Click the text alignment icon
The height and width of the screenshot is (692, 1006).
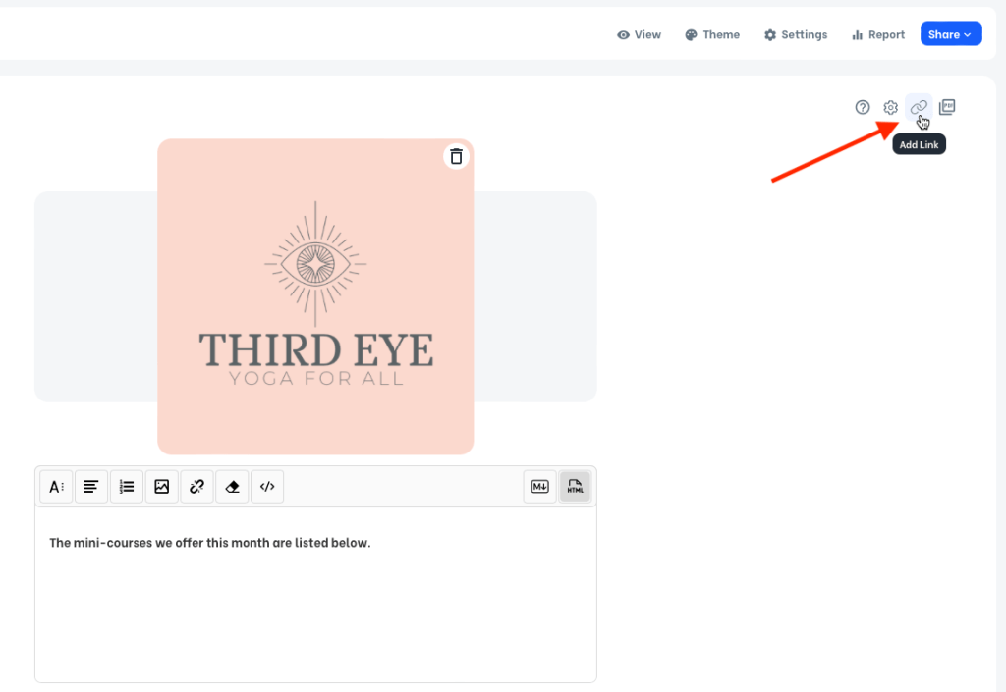[91, 486]
